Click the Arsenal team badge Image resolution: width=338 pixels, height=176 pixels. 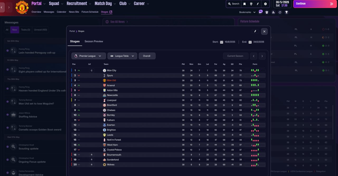point(104,85)
